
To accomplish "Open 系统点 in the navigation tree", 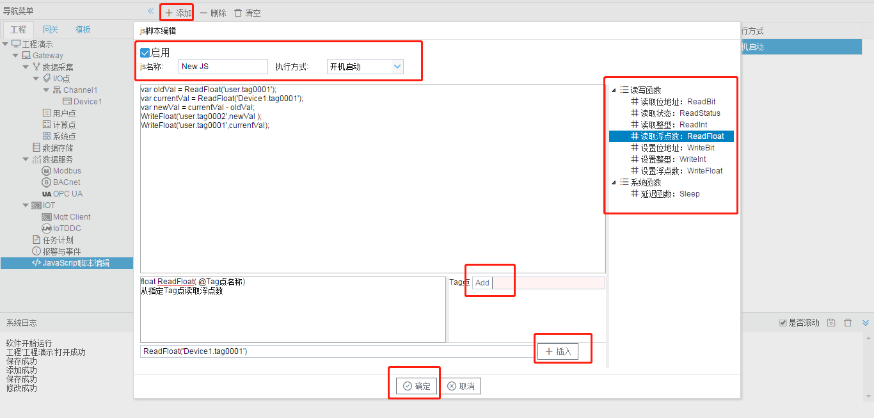I will click(x=59, y=136).
